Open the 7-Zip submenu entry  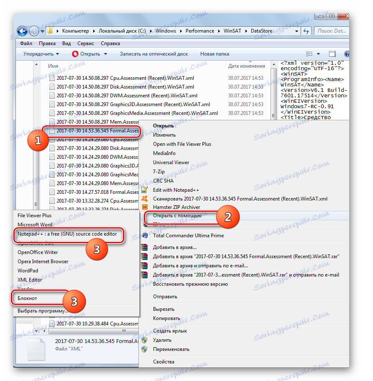pyautogui.click(x=158, y=172)
